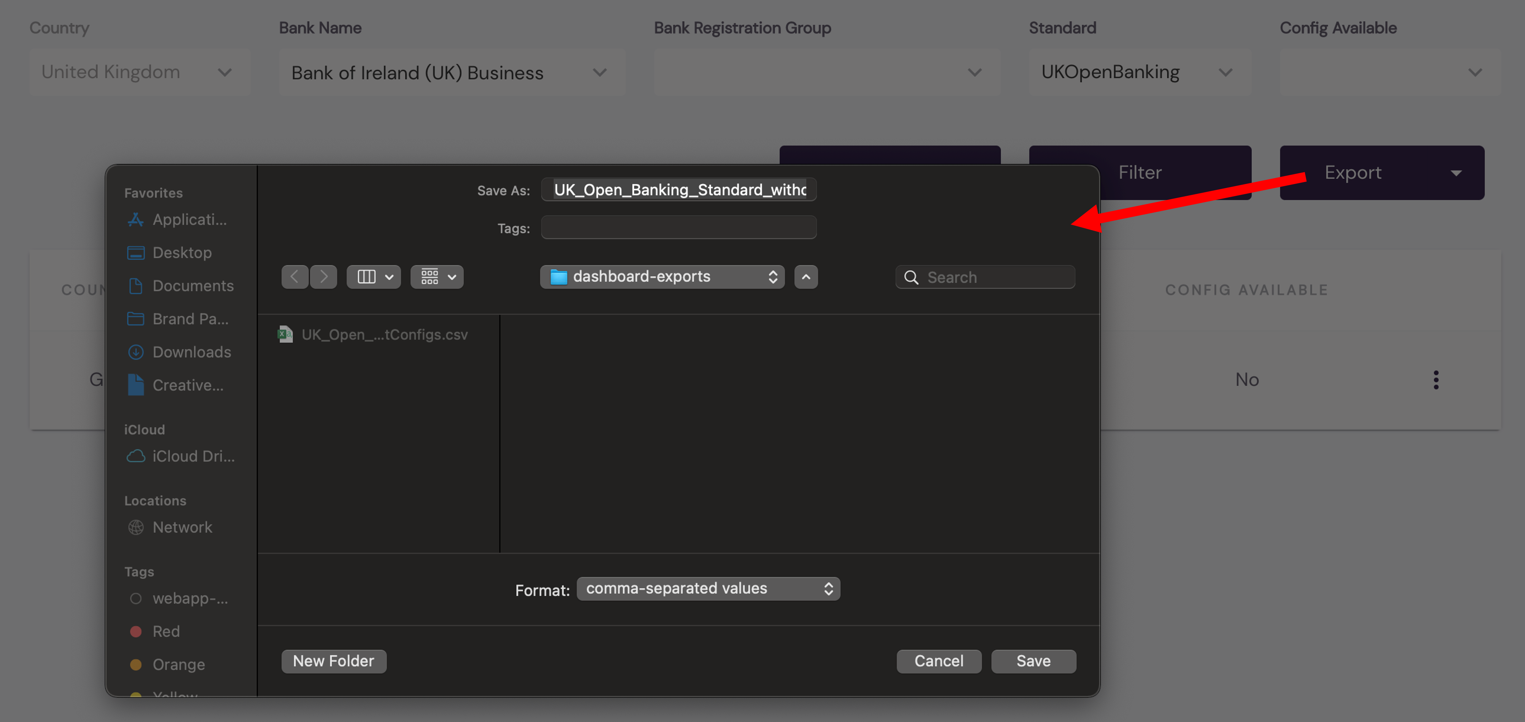The width and height of the screenshot is (1525, 722).
Task: Click the Save button
Action: click(x=1033, y=661)
